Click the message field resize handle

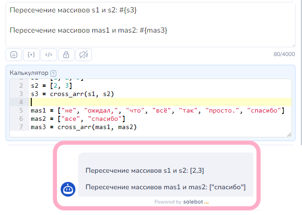pos(293,45)
